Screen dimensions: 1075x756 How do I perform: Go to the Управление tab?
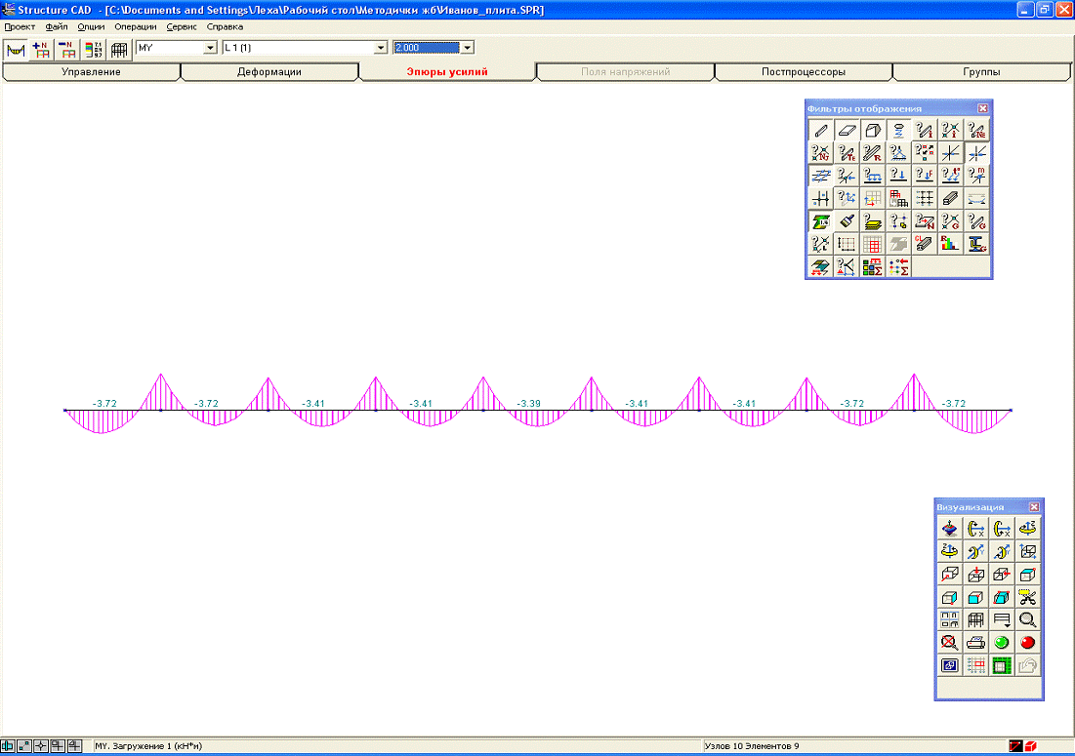point(92,72)
